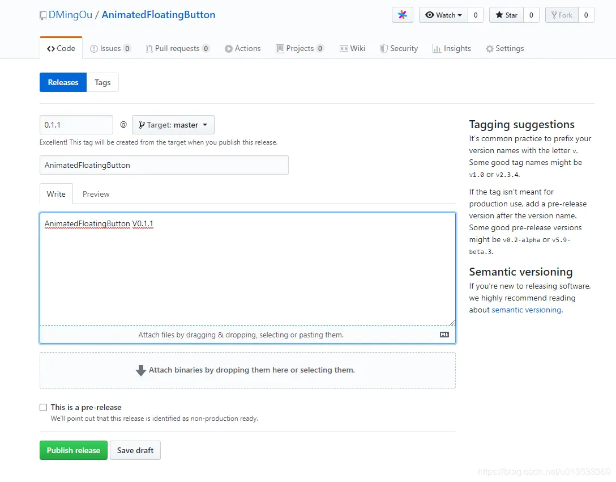Click the Tagging suggestions heading

(x=521, y=124)
